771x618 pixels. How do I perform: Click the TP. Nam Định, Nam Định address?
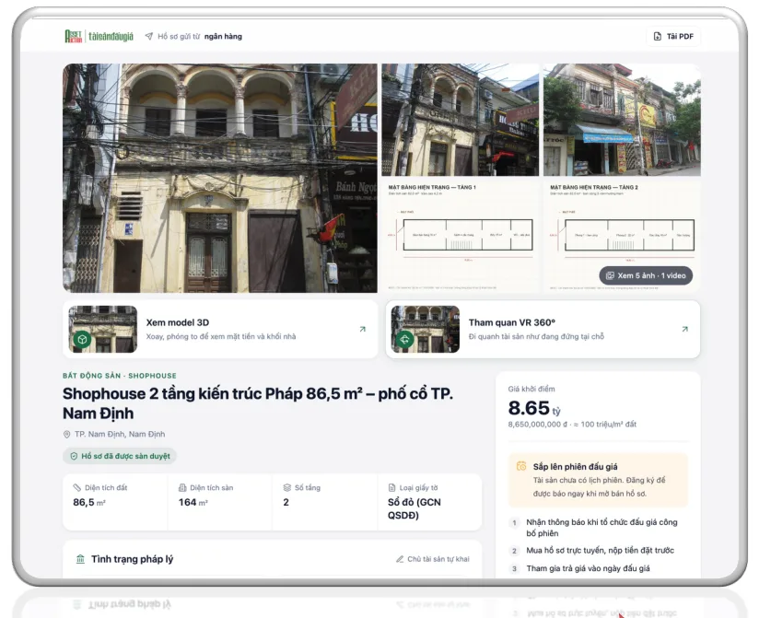coord(120,435)
